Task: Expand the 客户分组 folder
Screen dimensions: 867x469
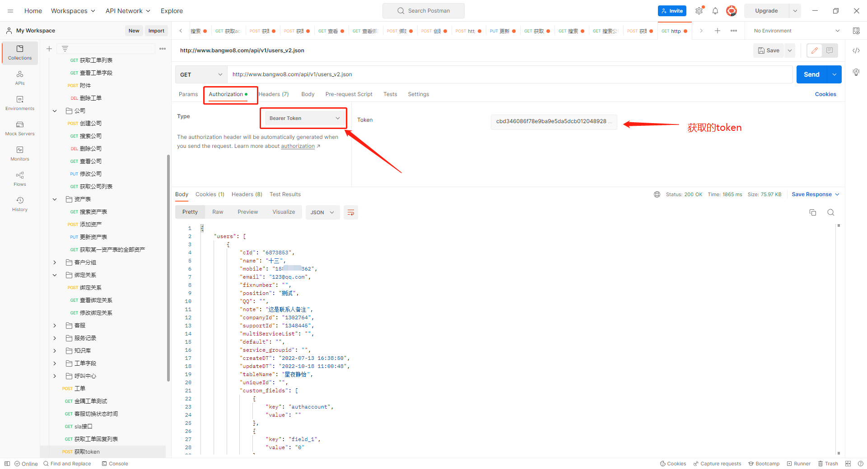Action: pos(55,262)
